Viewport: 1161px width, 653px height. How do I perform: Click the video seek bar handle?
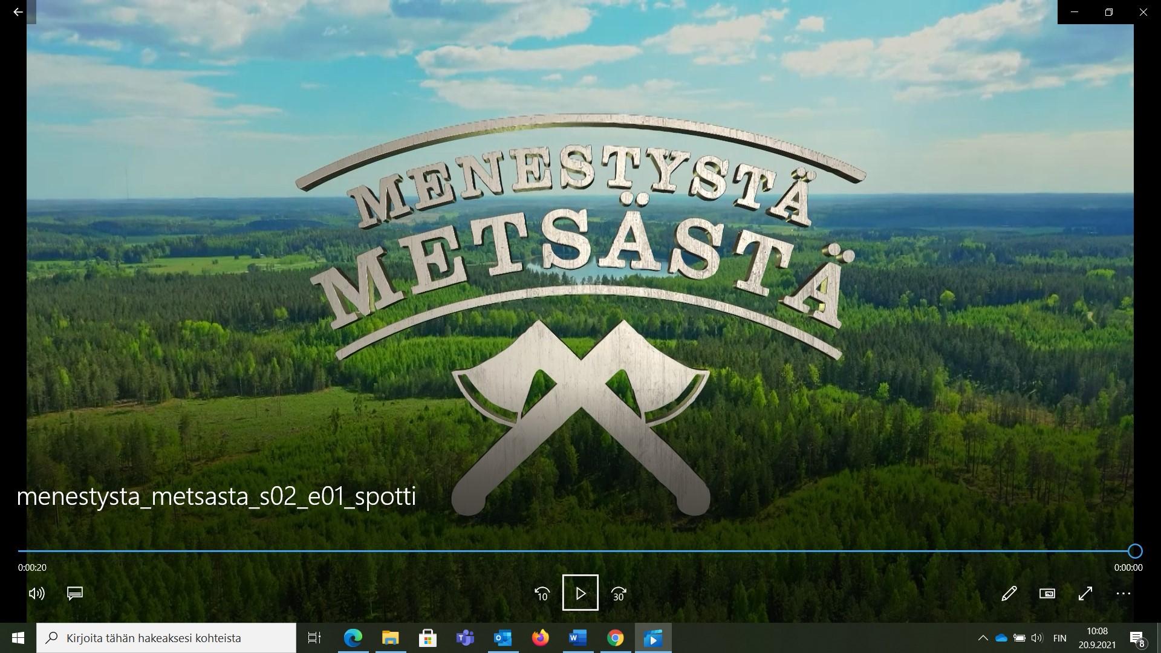tap(1135, 551)
